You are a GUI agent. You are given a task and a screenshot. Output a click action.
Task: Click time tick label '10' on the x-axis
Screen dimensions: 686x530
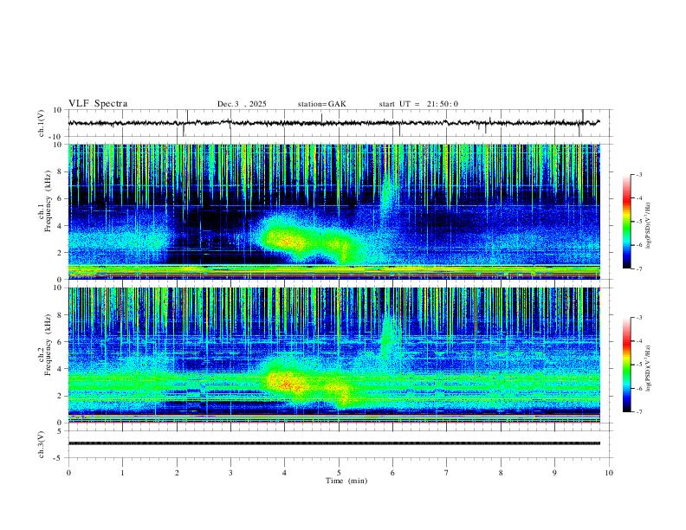tap(609, 473)
